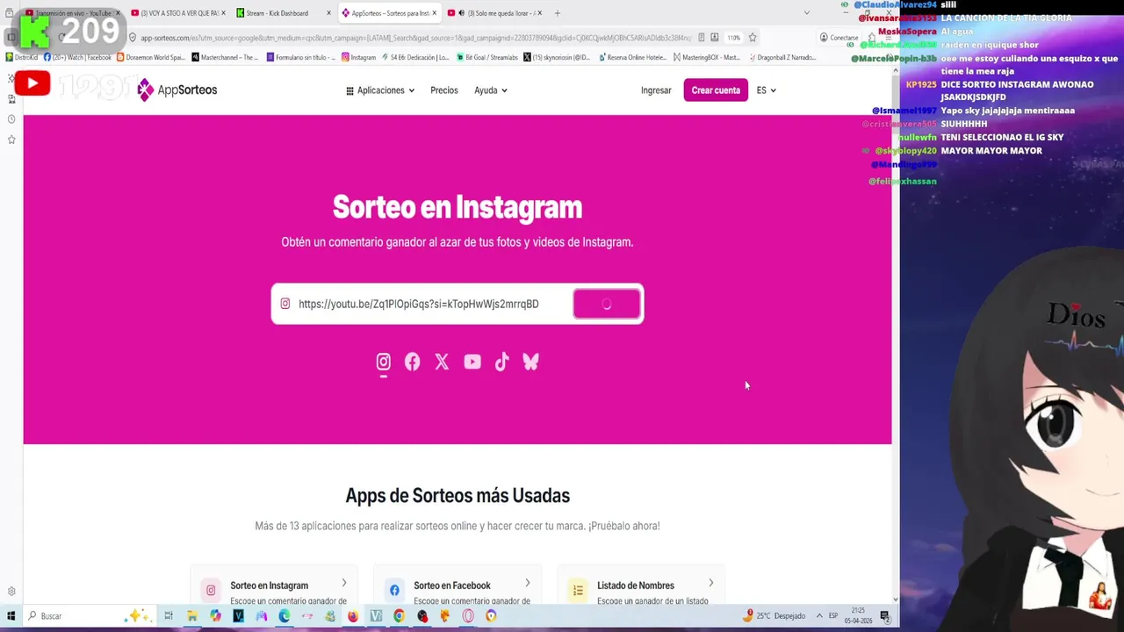Open the Windows notification center icon
This screenshot has width=1124, height=632.
884,616
